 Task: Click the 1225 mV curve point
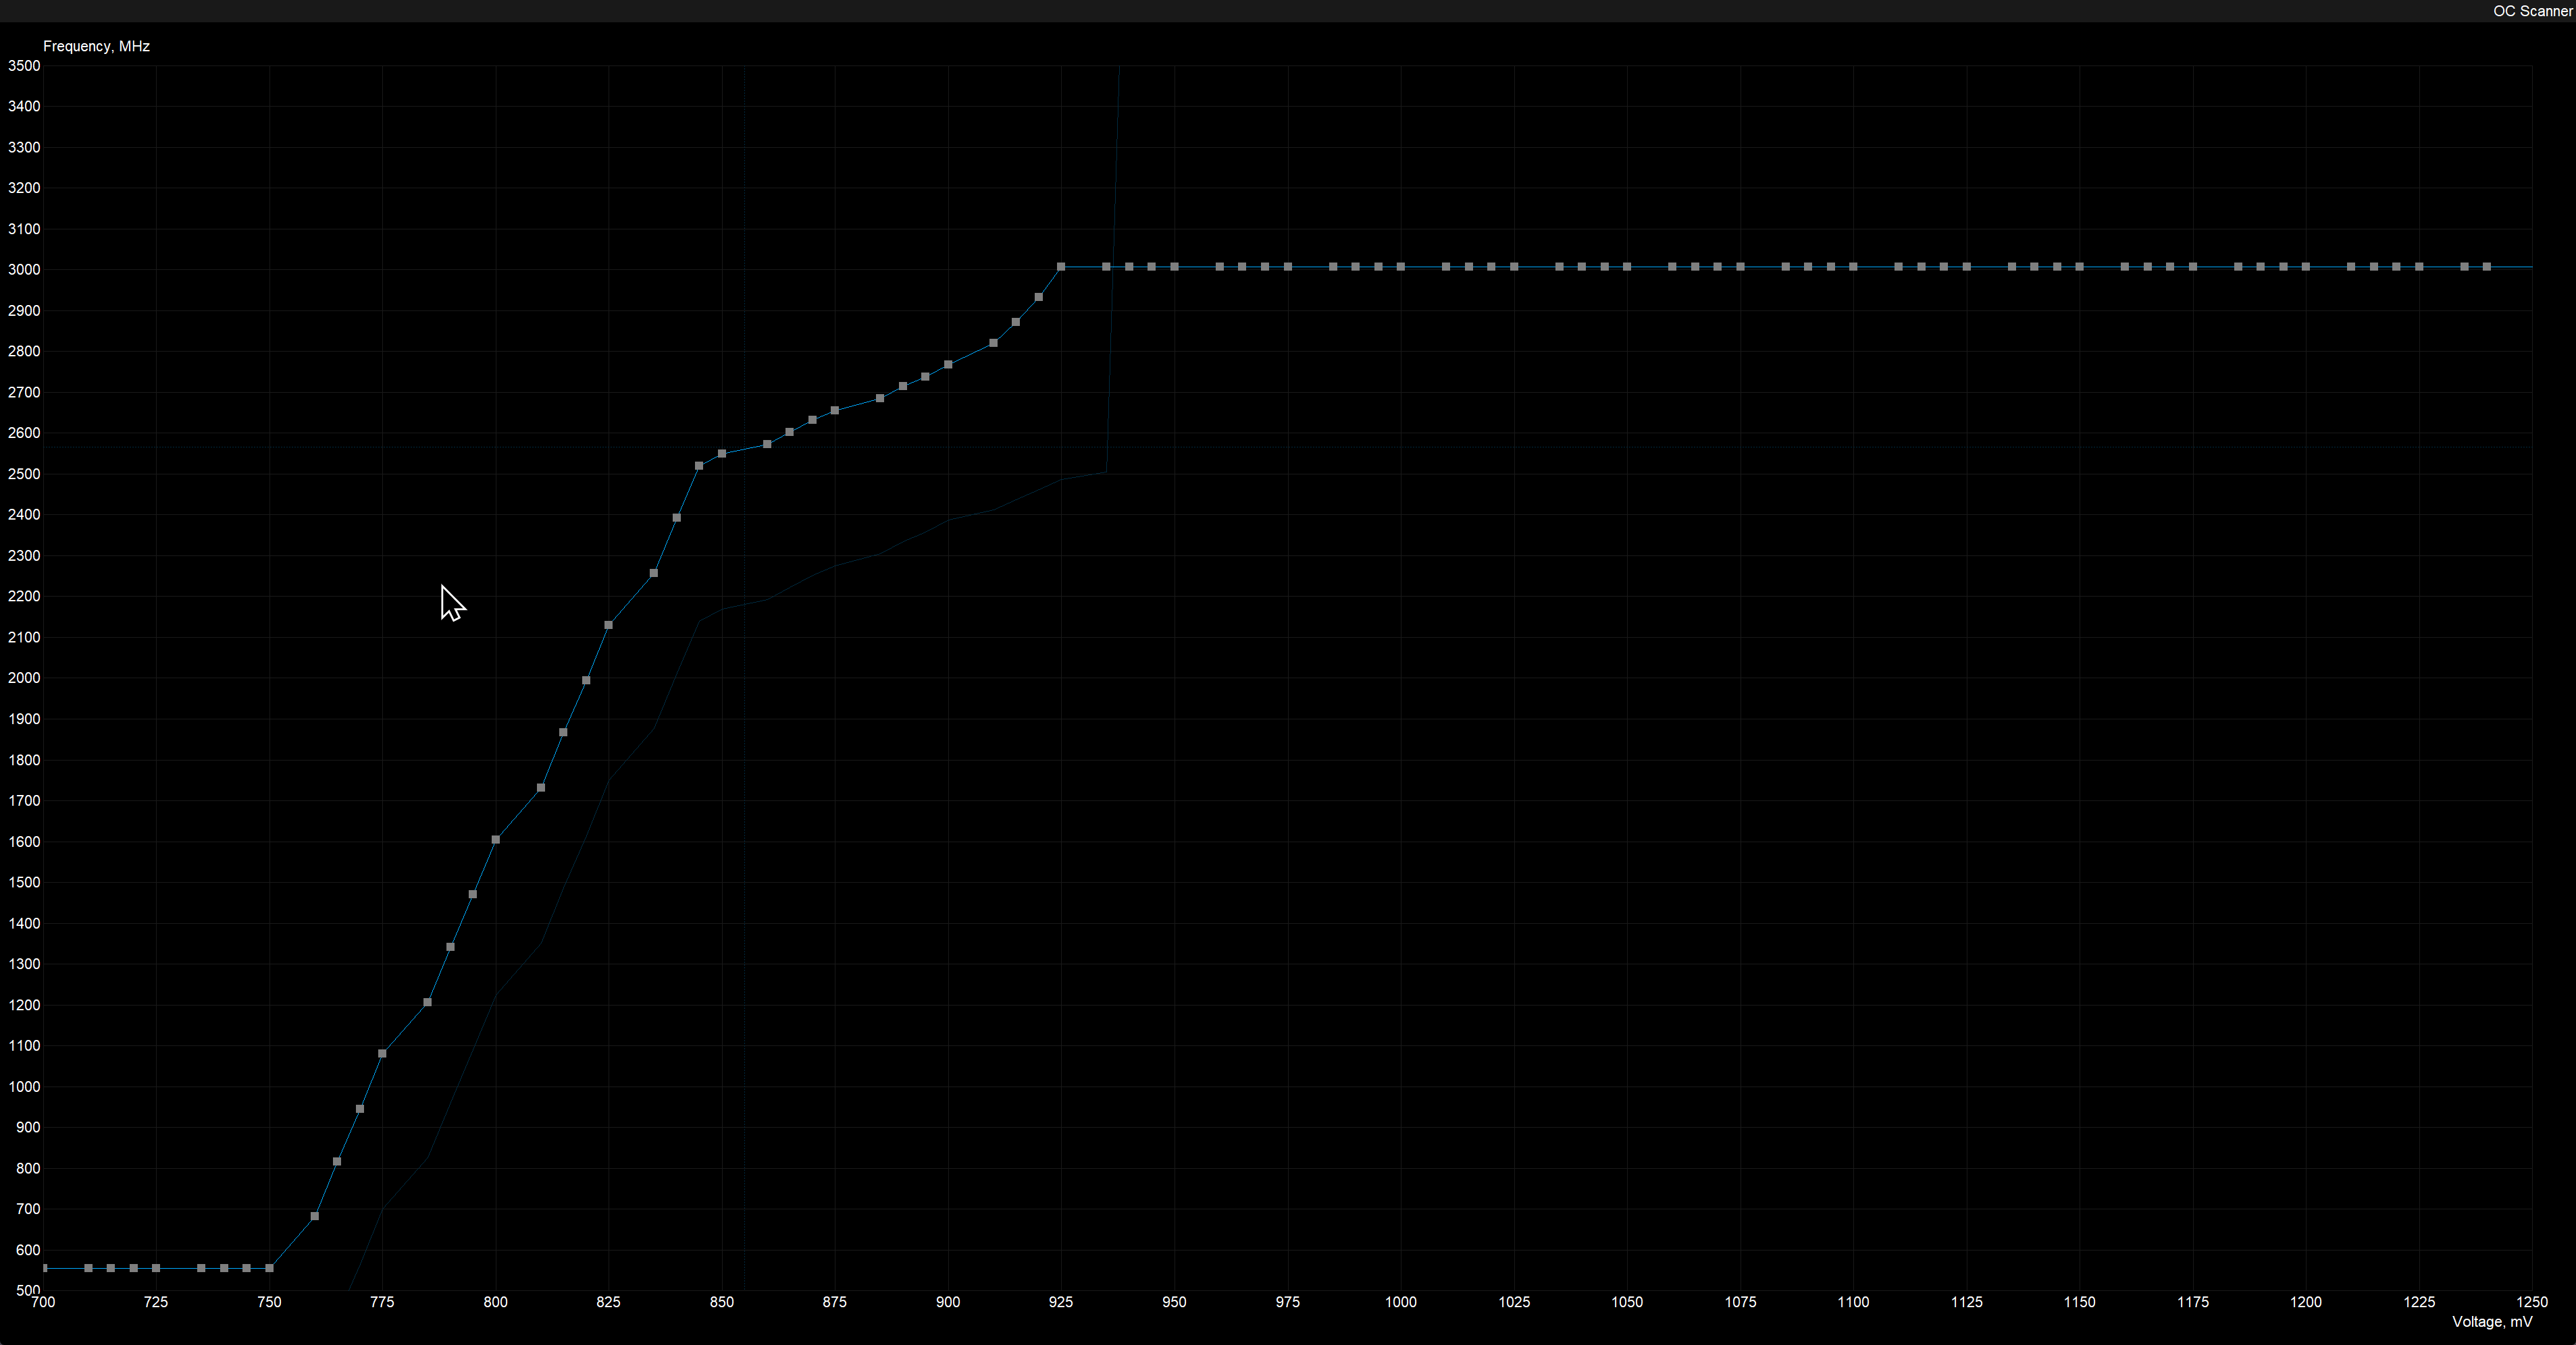coord(2419,267)
